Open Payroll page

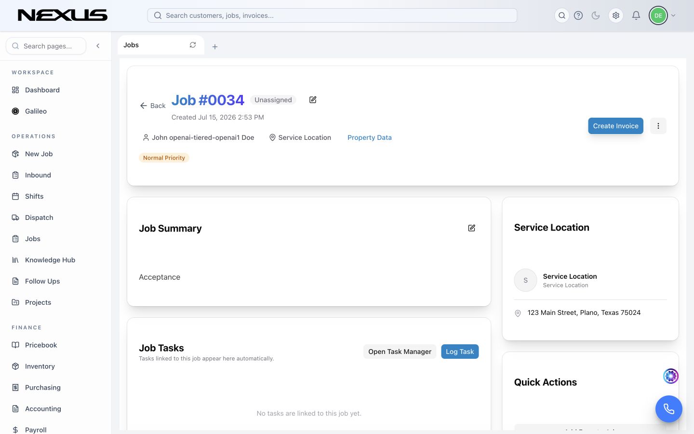[36, 430]
